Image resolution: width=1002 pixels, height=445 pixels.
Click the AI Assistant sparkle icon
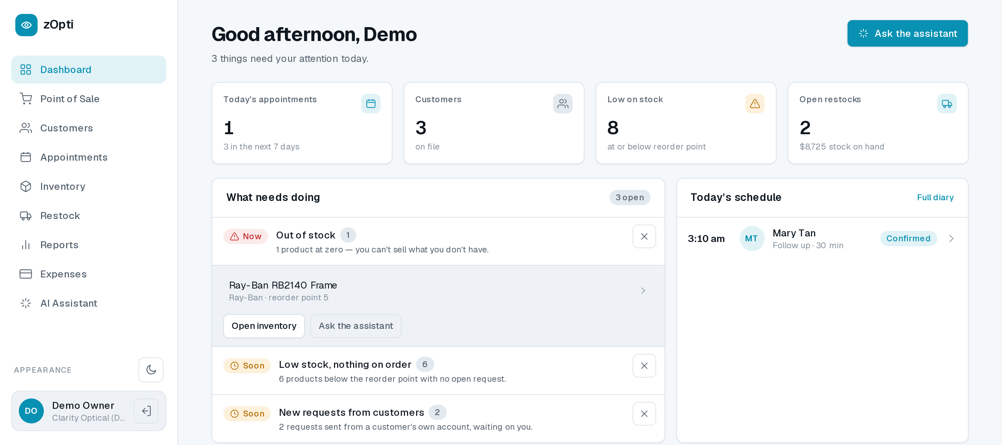pyautogui.click(x=26, y=303)
